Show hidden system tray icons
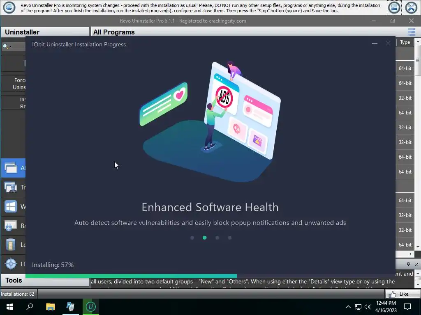Image resolution: width=421 pixels, height=315 pixels. 348,307
